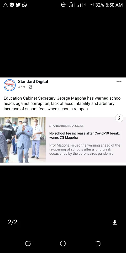The image size is (126, 253).
Task: Tap the Twitter notification icon
Action: point(18,5)
